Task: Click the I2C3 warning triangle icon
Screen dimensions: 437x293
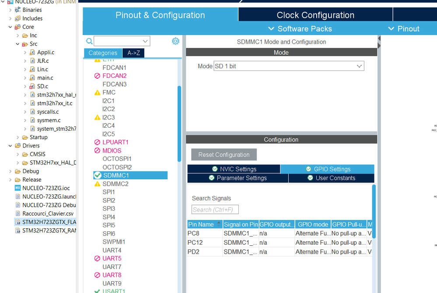Action: (97, 118)
